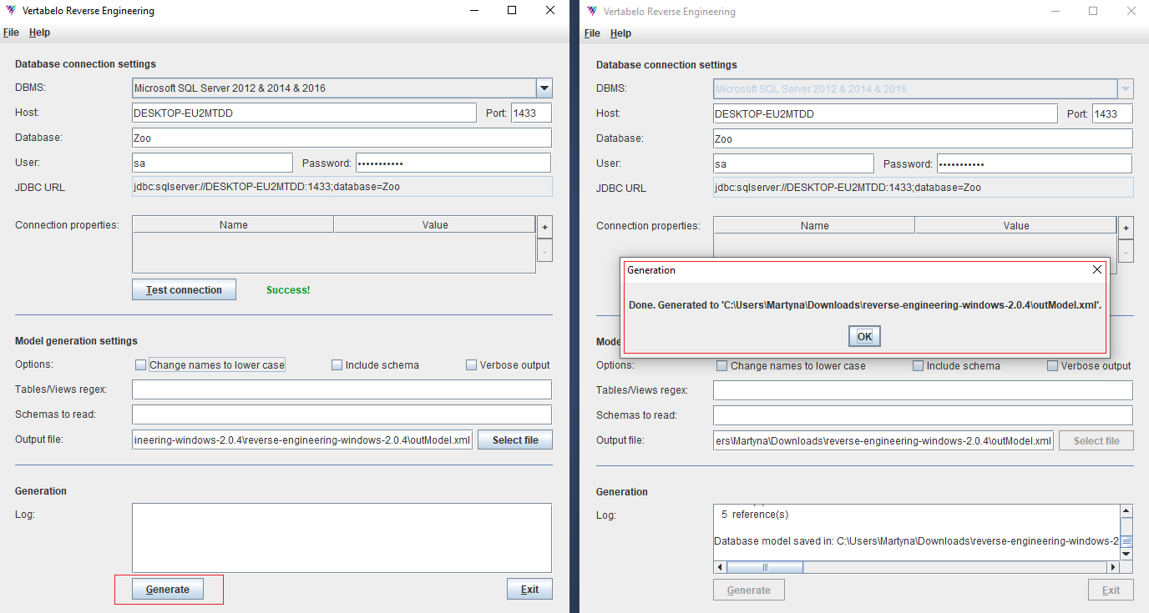Click Select file button in left window
Screen dimensions: 1149x613
click(x=514, y=440)
